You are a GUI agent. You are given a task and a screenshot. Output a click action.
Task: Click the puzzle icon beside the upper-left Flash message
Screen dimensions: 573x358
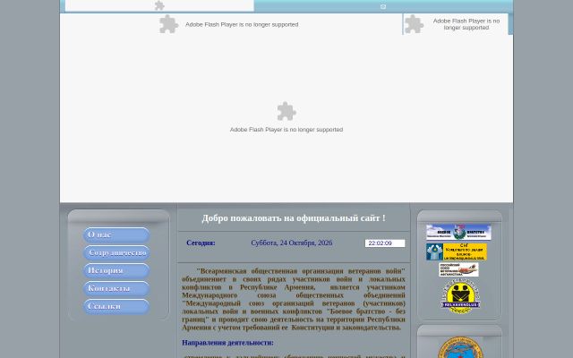(x=168, y=24)
